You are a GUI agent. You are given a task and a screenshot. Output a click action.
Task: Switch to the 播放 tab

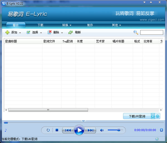[16, 25]
